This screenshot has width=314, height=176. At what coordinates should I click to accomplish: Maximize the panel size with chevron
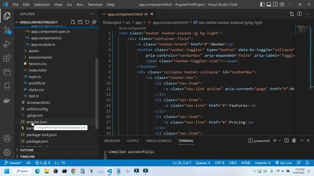pos(302,140)
